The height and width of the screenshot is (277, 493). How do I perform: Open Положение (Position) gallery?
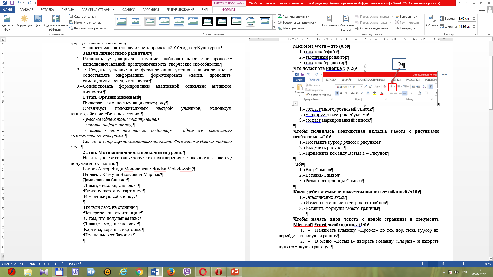click(329, 23)
